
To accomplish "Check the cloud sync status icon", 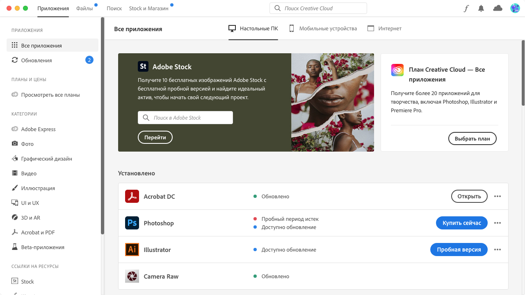I will (x=498, y=8).
